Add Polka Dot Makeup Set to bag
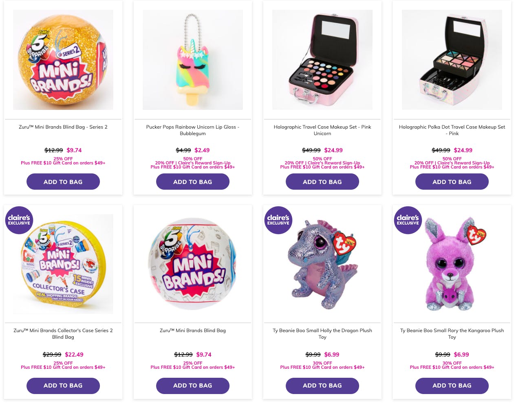Screen dimensions: 516x403 [x=452, y=182]
